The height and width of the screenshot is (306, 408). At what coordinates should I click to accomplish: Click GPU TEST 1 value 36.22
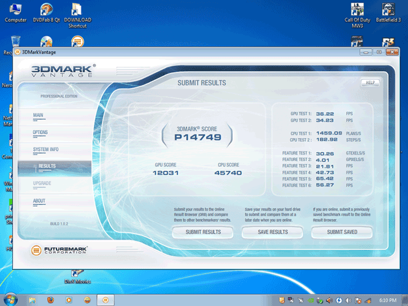[325, 114]
